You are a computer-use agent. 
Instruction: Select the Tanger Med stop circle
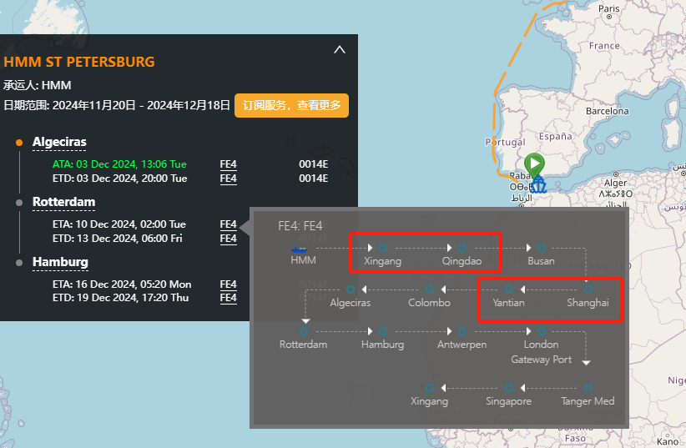[x=588, y=388]
